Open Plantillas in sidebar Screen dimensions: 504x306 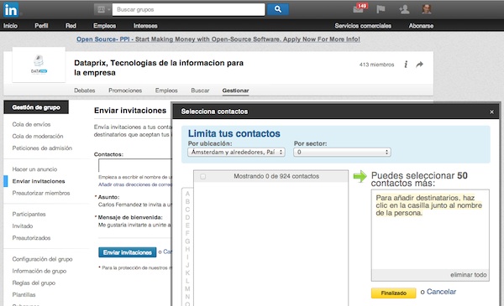(24, 295)
